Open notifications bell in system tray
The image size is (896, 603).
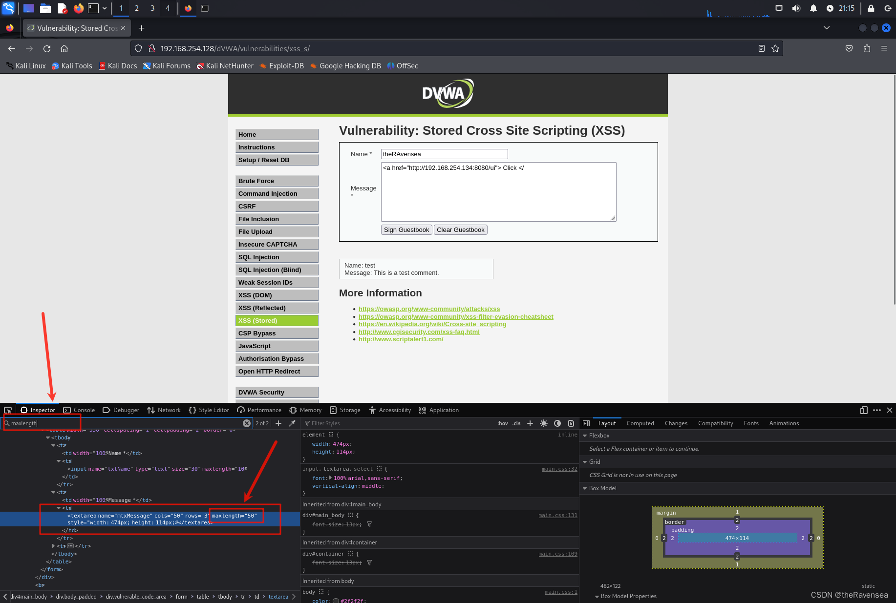(813, 8)
